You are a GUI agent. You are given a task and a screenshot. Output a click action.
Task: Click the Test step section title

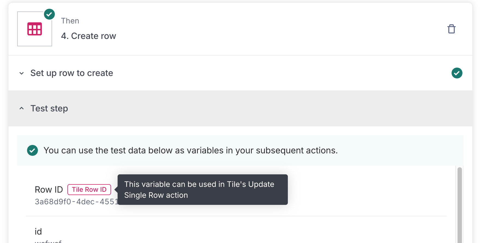pyautogui.click(x=49, y=108)
